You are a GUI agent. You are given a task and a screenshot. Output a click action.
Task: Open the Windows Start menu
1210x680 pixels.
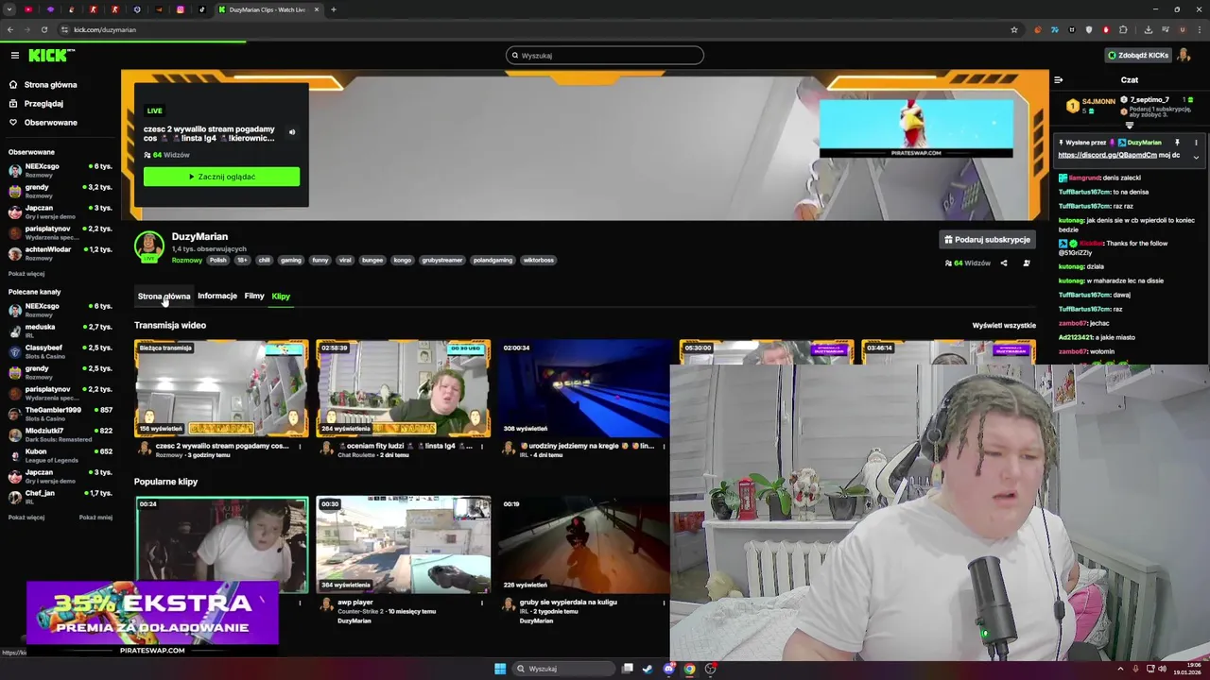pyautogui.click(x=500, y=669)
